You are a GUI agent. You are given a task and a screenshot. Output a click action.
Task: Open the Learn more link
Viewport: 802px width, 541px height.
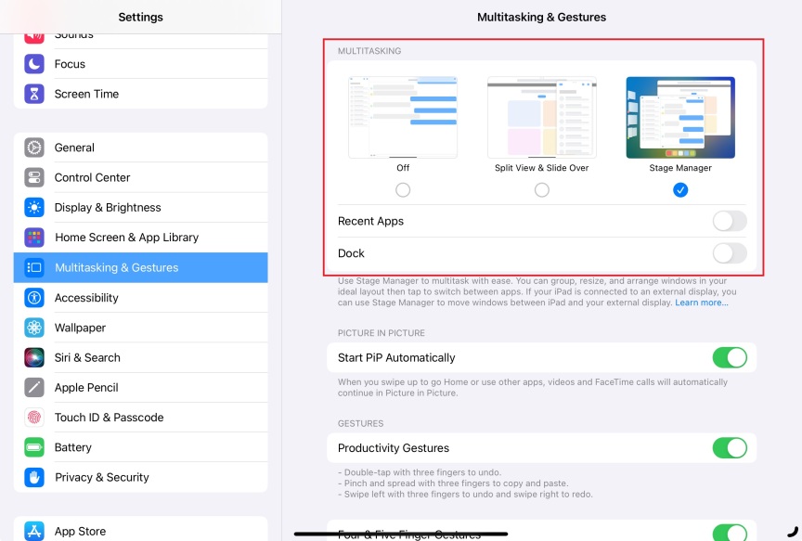pyautogui.click(x=702, y=303)
